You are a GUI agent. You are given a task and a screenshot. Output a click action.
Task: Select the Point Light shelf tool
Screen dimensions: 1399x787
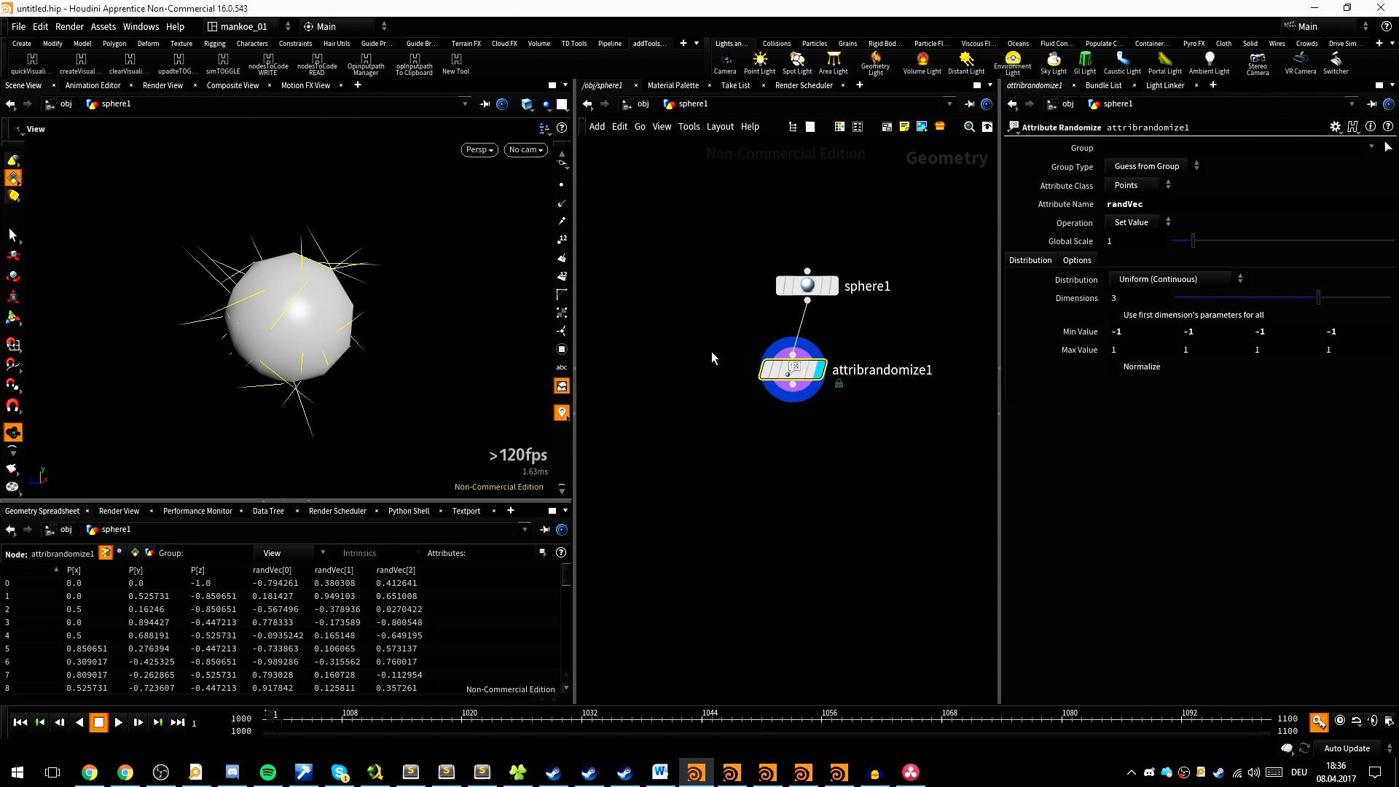(759, 62)
